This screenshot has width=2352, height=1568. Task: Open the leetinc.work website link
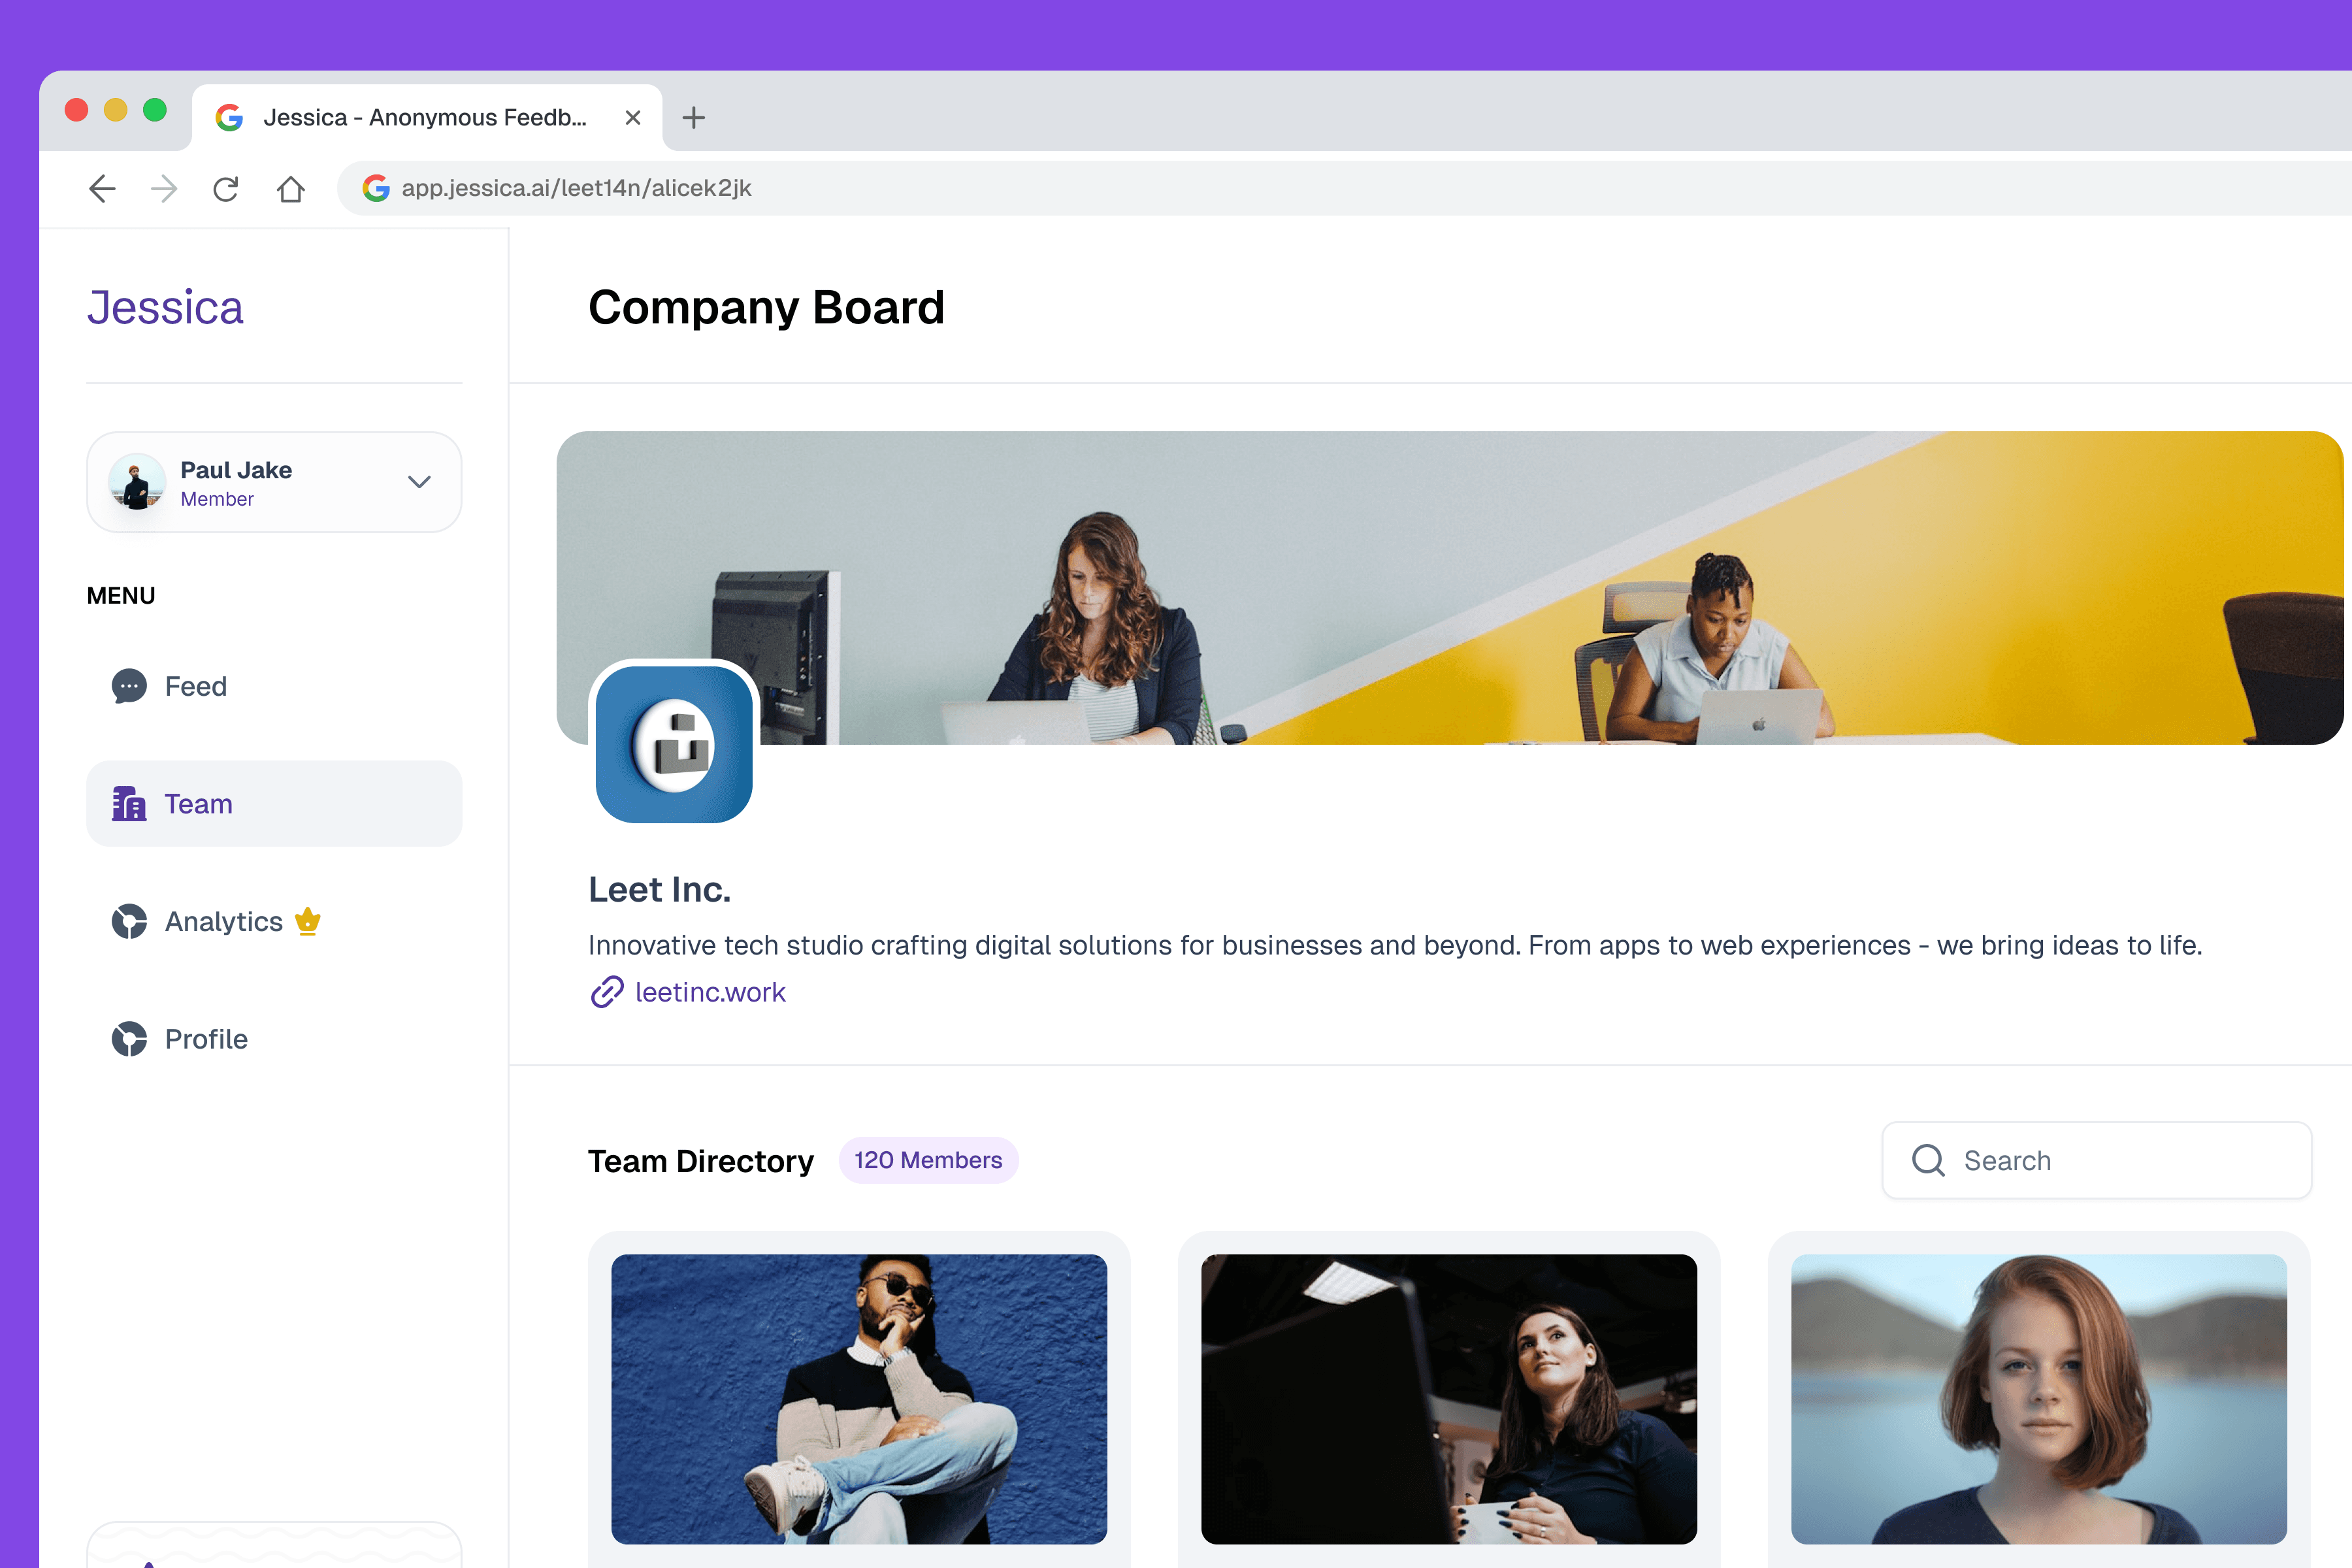710,992
